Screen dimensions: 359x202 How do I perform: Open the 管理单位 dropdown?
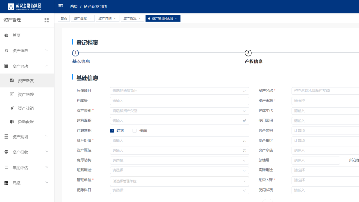click(x=179, y=181)
